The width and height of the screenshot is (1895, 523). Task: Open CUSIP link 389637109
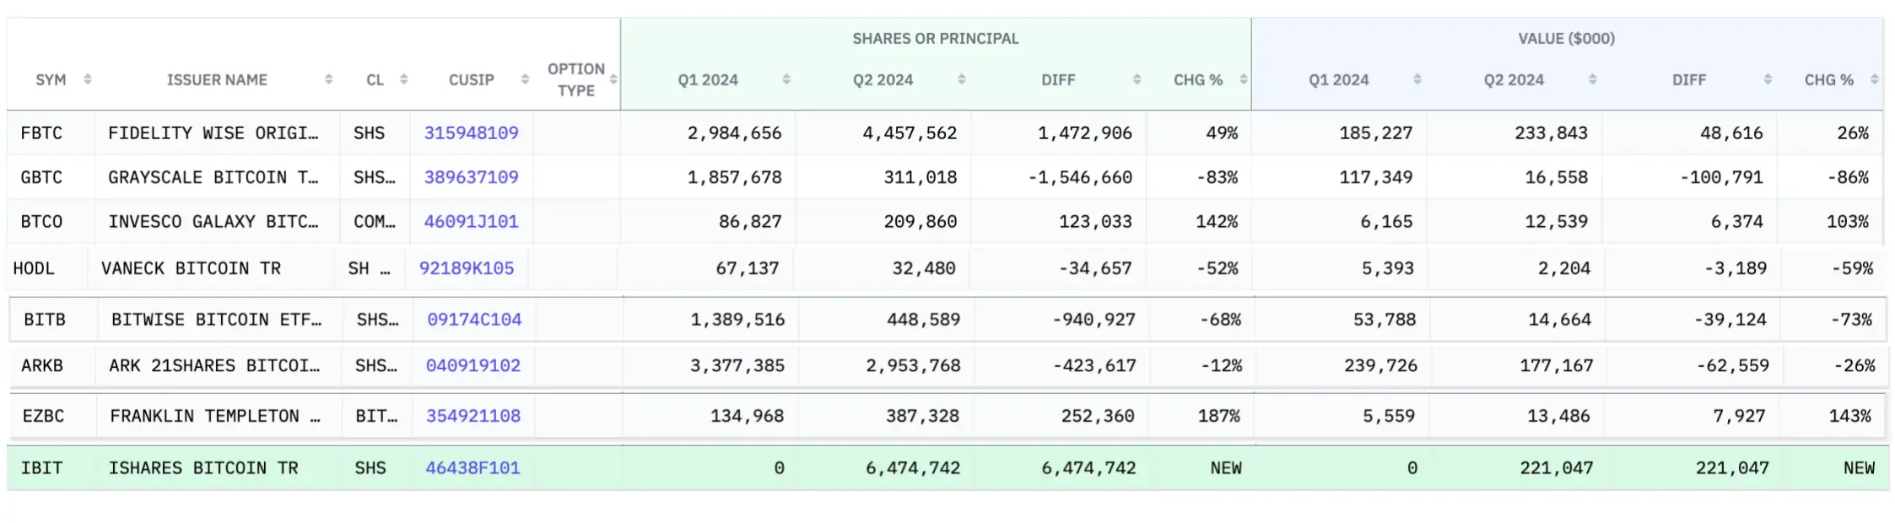coord(471,178)
